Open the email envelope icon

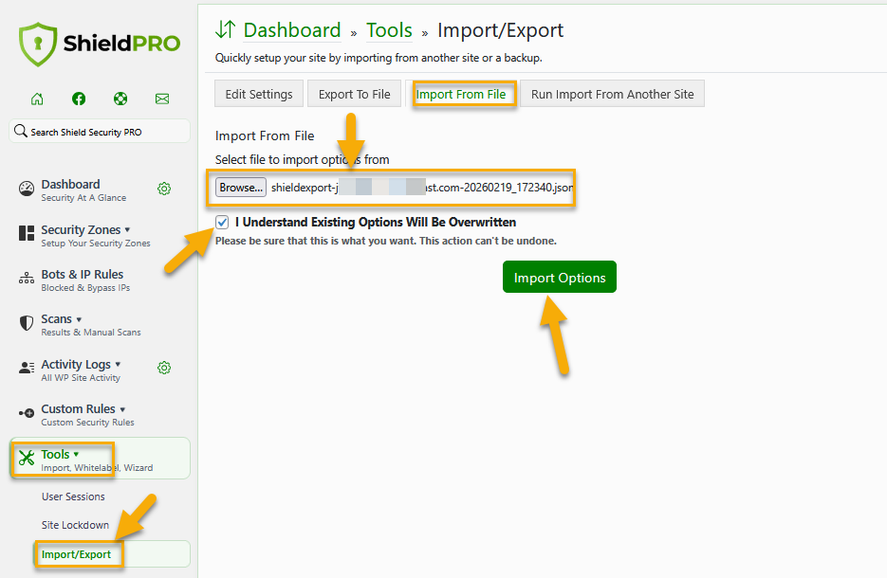tap(162, 99)
